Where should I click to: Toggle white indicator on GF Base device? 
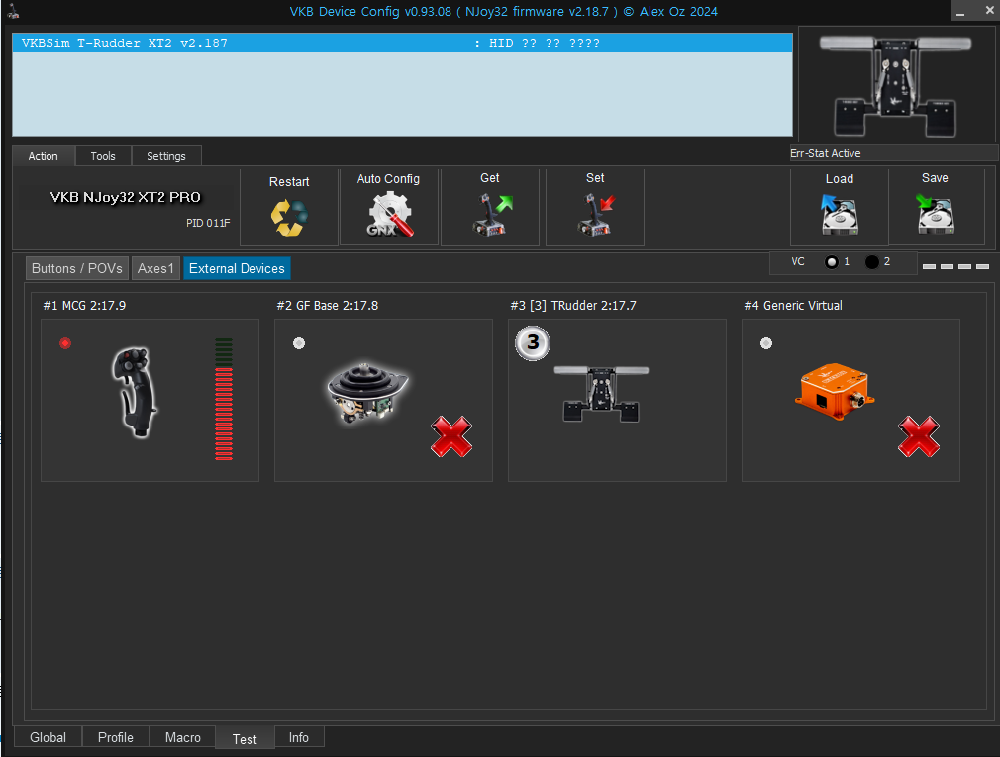(298, 343)
